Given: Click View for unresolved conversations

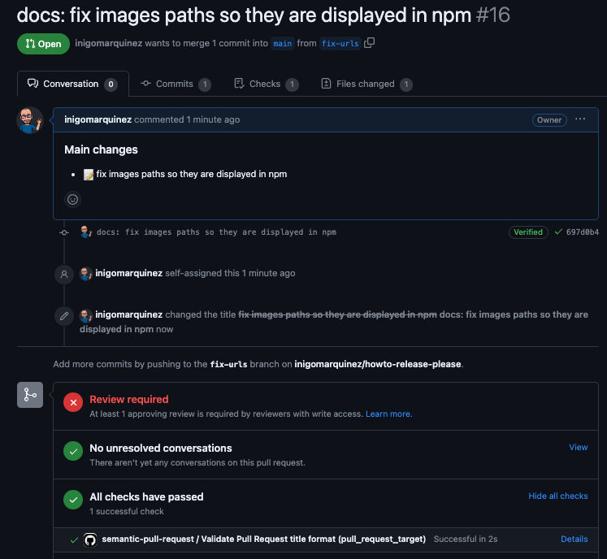Looking at the screenshot, I should coord(578,447).
